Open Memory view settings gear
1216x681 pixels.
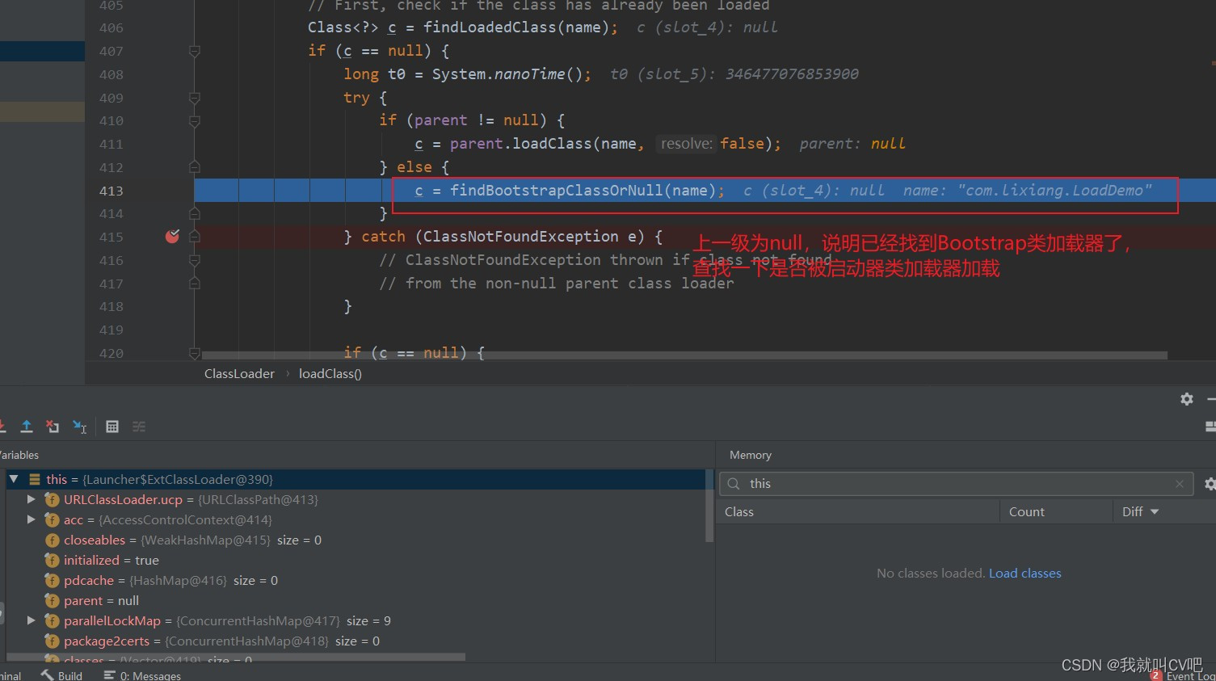1210,484
